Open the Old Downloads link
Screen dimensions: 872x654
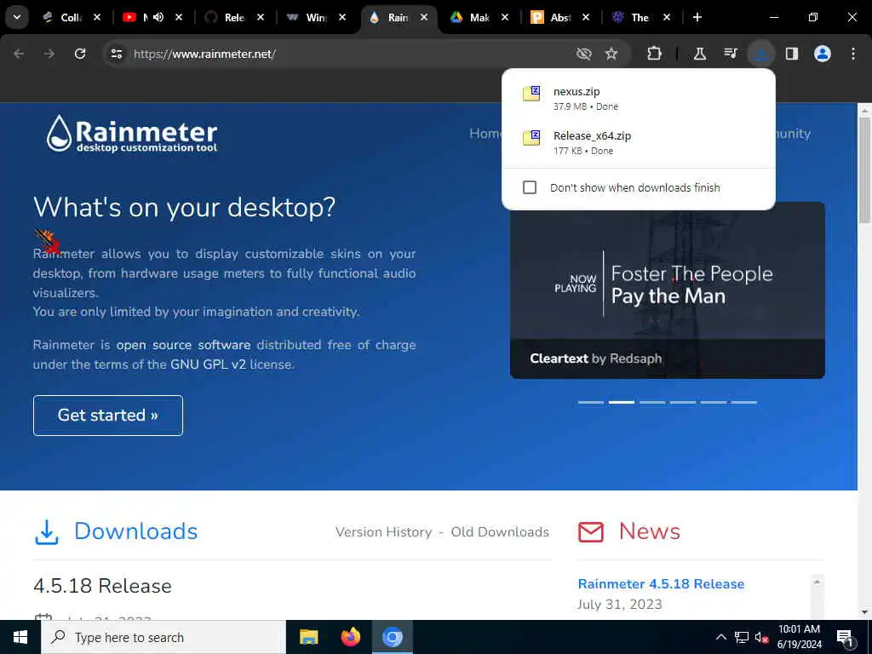pyautogui.click(x=500, y=532)
